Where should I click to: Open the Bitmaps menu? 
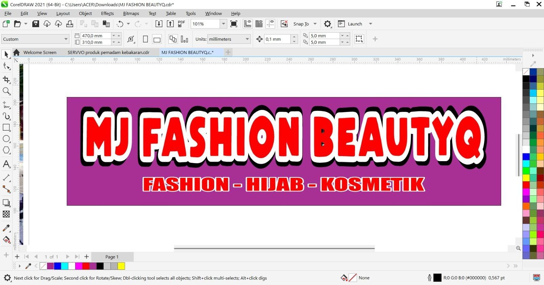[131, 13]
